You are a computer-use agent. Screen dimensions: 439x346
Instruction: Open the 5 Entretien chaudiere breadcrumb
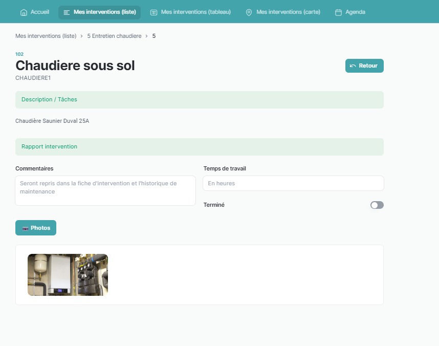pyautogui.click(x=114, y=36)
